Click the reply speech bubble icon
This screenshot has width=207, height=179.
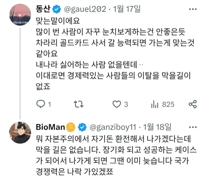[40, 104]
